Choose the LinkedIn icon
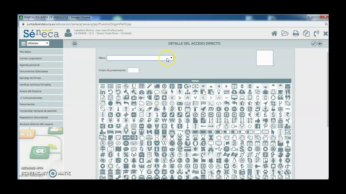This screenshot has height=194, width=346. click(103, 92)
